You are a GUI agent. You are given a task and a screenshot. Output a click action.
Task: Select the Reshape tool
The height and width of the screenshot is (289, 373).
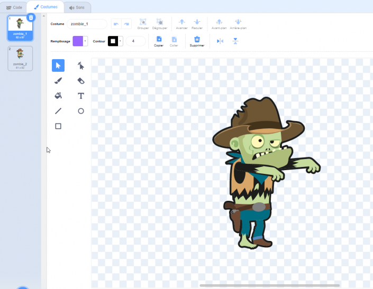(x=81, y=66)
